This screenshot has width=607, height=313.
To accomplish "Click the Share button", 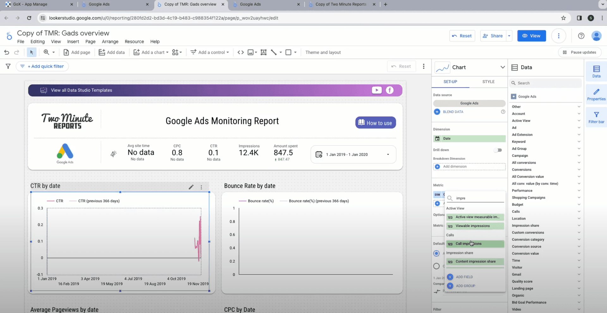I will (493, 36).
